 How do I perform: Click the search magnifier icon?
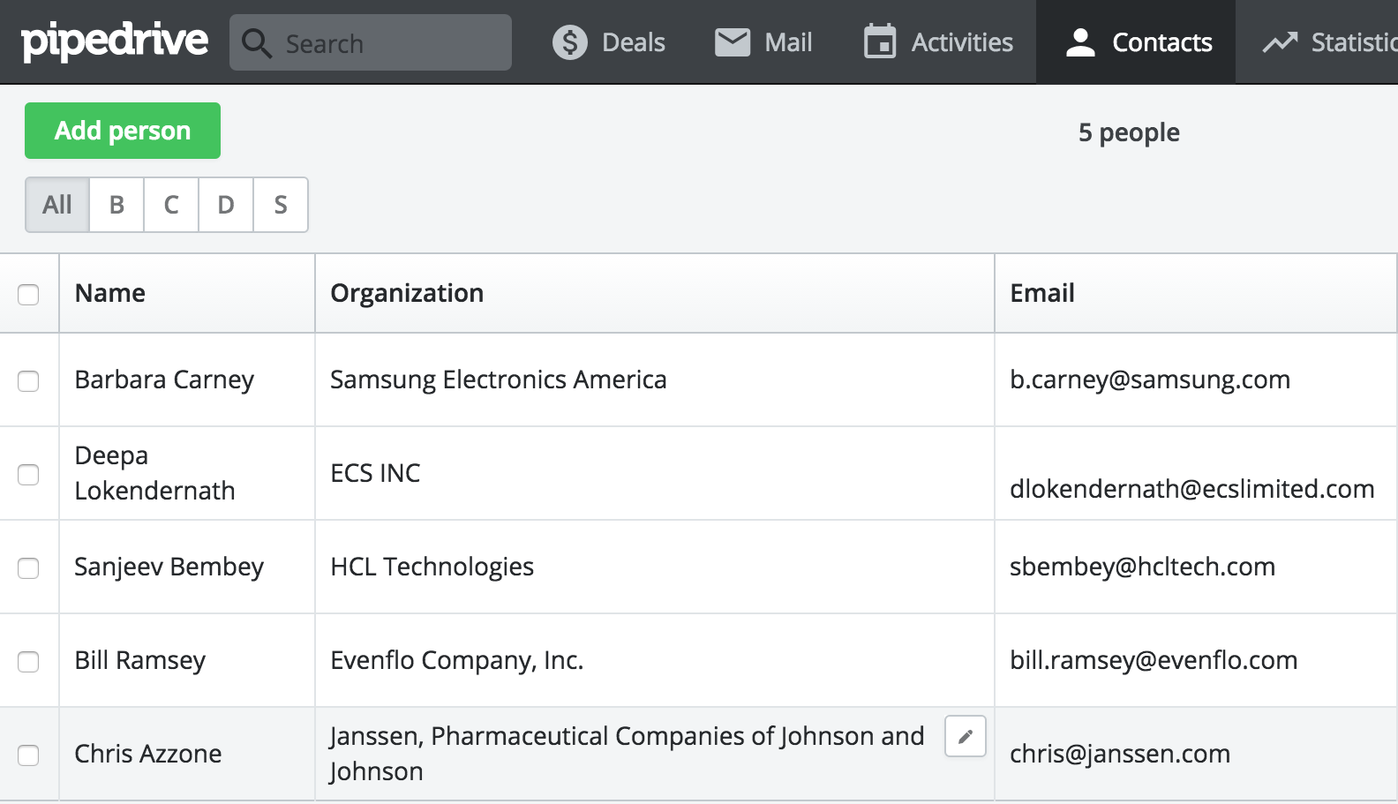(x=257, y=42)
